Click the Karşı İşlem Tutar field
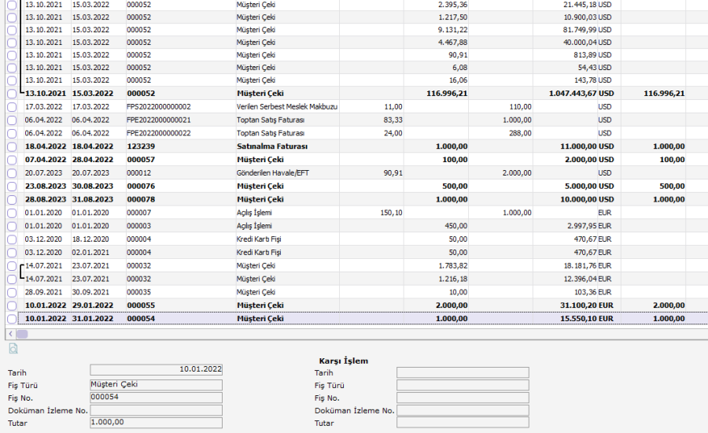Image resolution: width=708 pixels, height=433 pixels. tap(463, 423)
